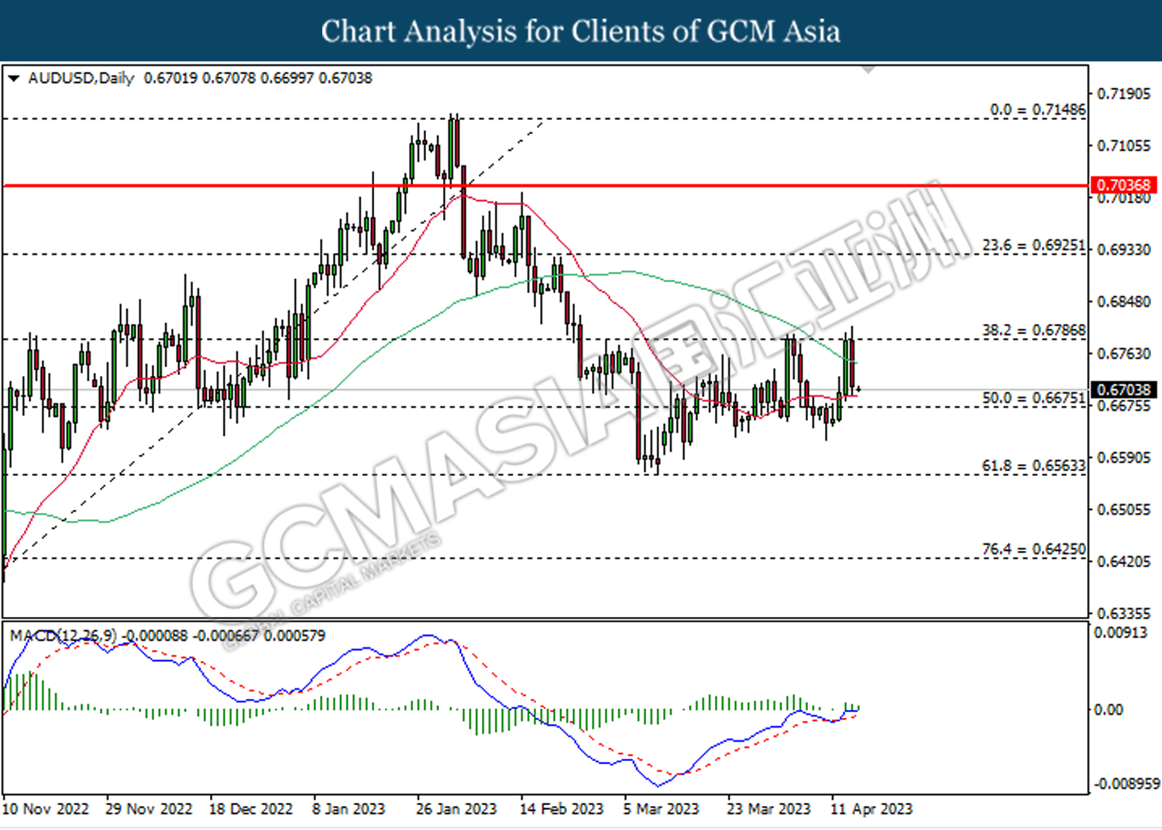Click the Fibonacci label 50.0 = 0.66751
The image size is (1162, 830).
coord(1034,398)
